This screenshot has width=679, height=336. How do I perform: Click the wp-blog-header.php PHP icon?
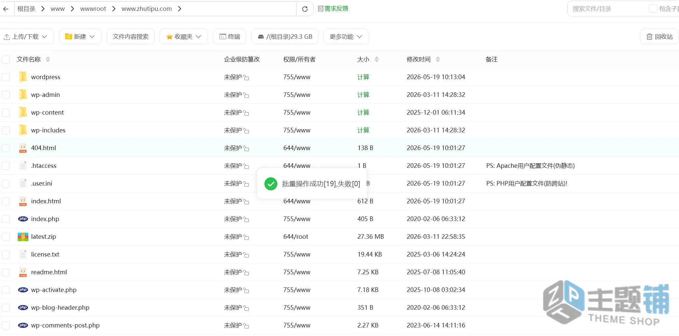coord(23,307)
